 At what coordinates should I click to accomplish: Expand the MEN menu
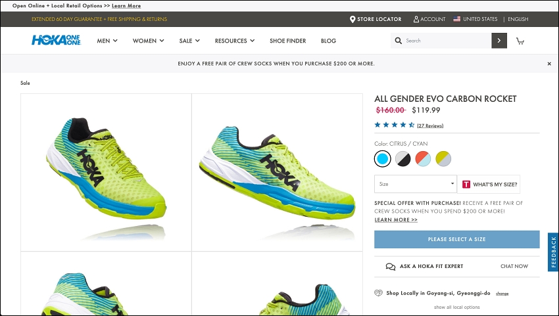click(x=107, y=41)
